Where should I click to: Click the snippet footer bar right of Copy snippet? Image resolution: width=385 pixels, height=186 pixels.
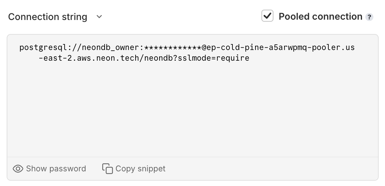tap(270, 169)
